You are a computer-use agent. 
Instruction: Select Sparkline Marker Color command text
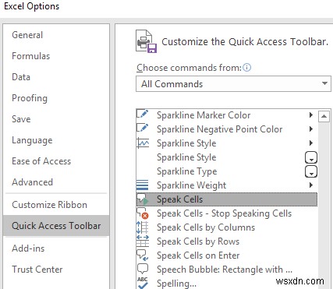[x=204, y=115]
